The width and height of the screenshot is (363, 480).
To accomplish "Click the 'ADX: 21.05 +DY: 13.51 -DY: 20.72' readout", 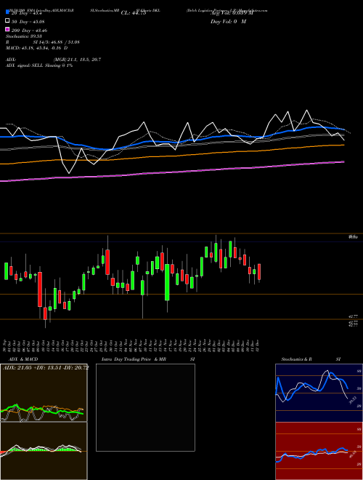I will [46, 368].
